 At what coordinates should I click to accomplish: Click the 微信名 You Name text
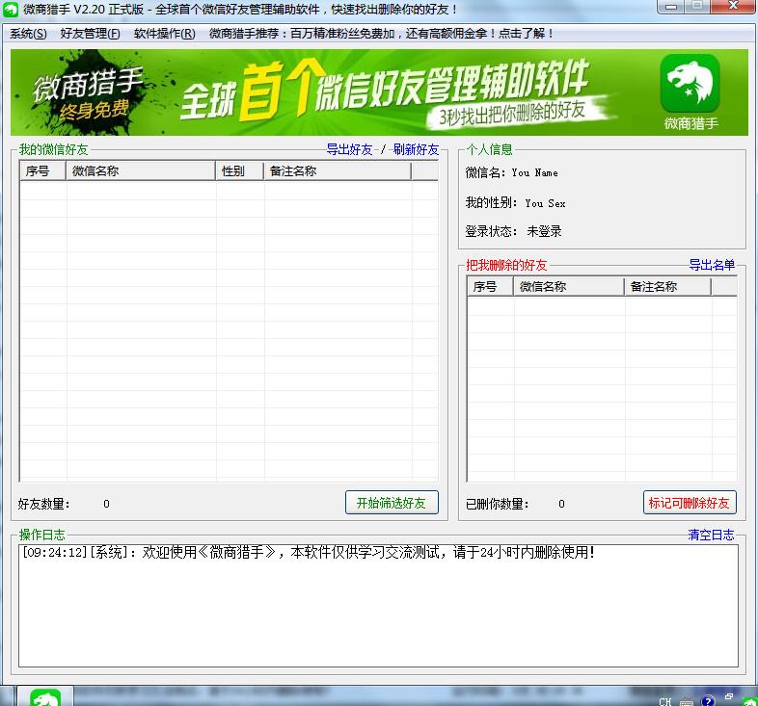511,172
